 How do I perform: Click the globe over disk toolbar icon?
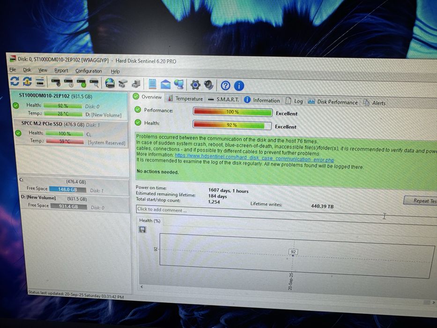(110, 83)
